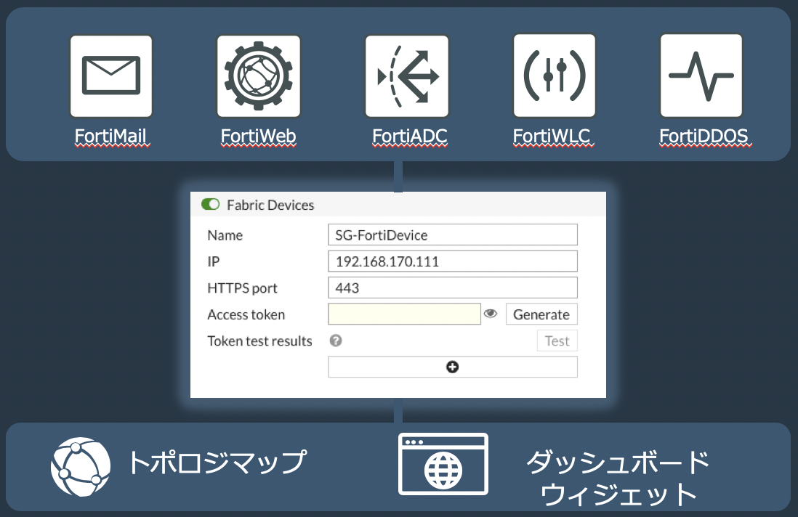Click the HTTPS port field 443

453,288
